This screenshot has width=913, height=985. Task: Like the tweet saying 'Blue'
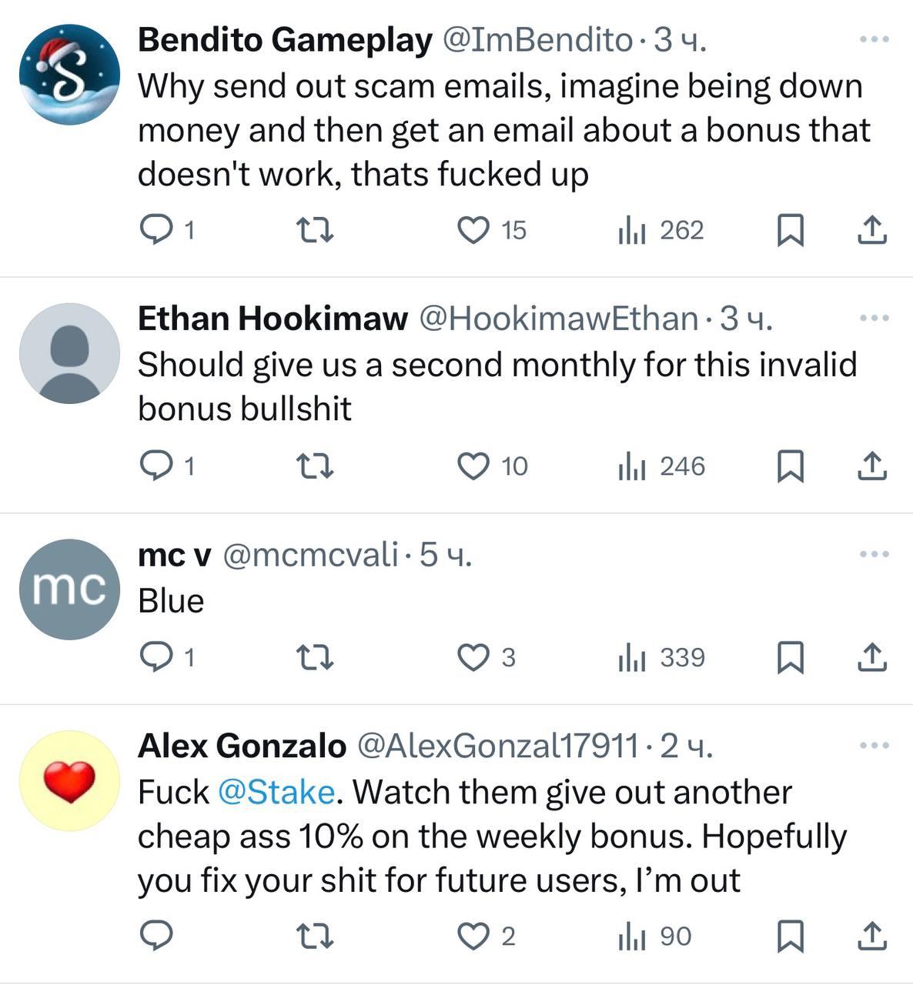click(473, 657)
